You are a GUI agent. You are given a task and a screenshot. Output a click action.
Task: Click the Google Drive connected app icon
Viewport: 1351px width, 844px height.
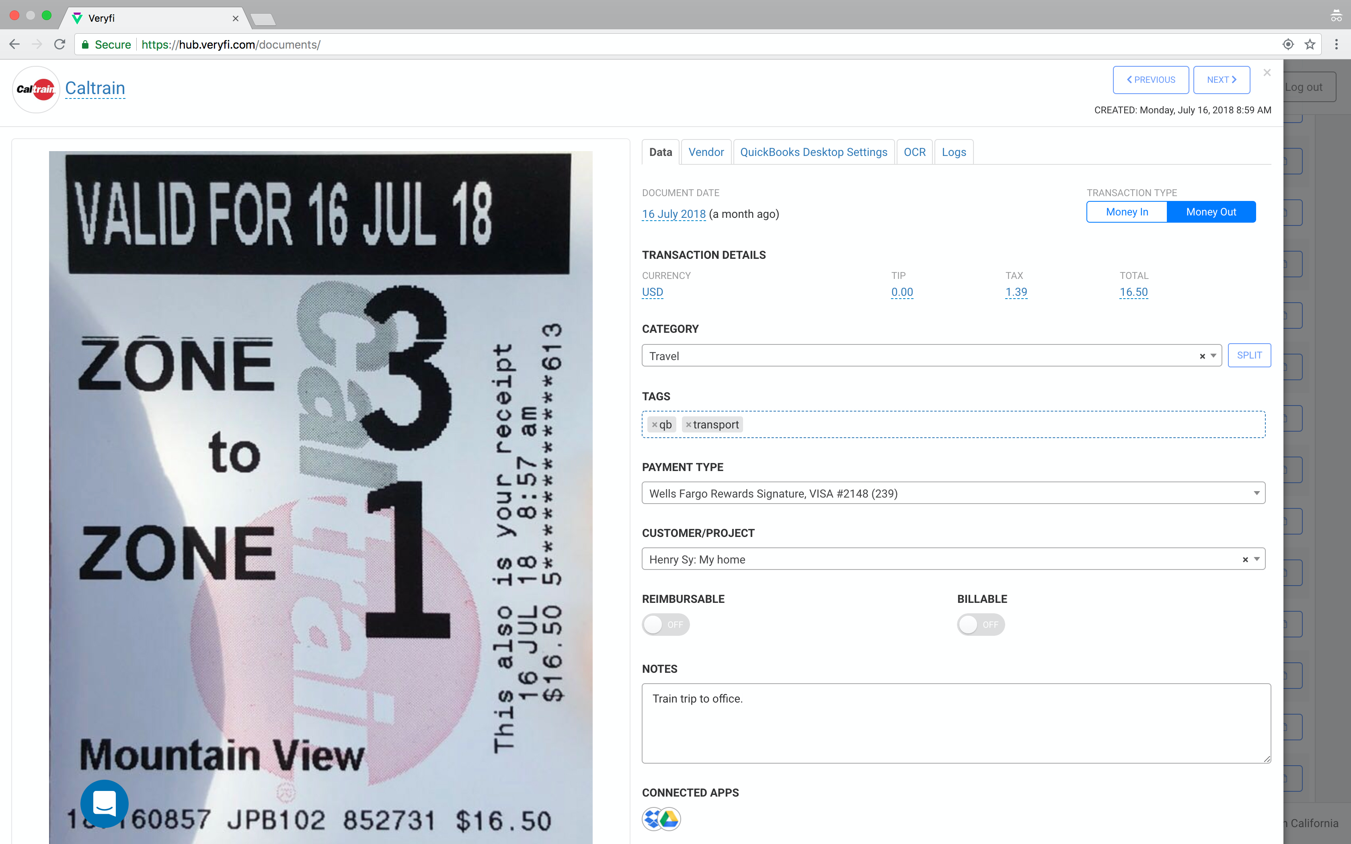[670, 819]
